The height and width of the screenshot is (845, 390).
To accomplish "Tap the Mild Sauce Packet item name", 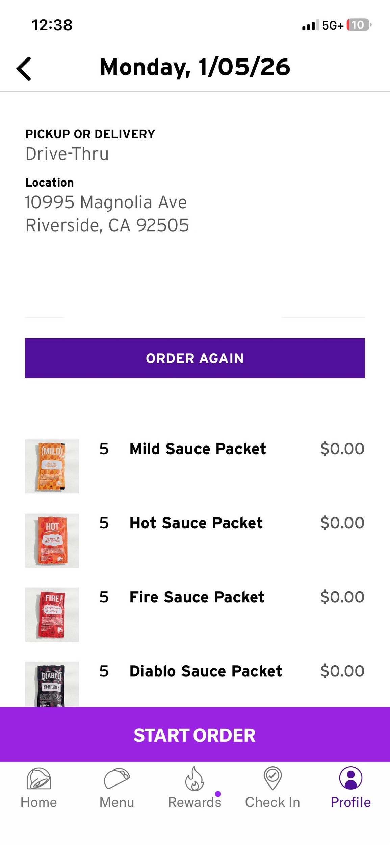I will (x=198, y=449).
